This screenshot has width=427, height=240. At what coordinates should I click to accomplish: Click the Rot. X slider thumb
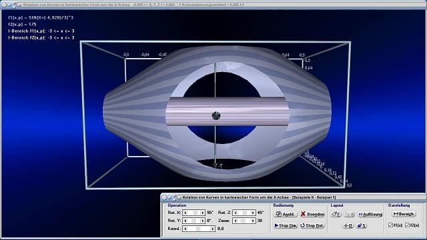pyautogui.click(x=195, y=213)
